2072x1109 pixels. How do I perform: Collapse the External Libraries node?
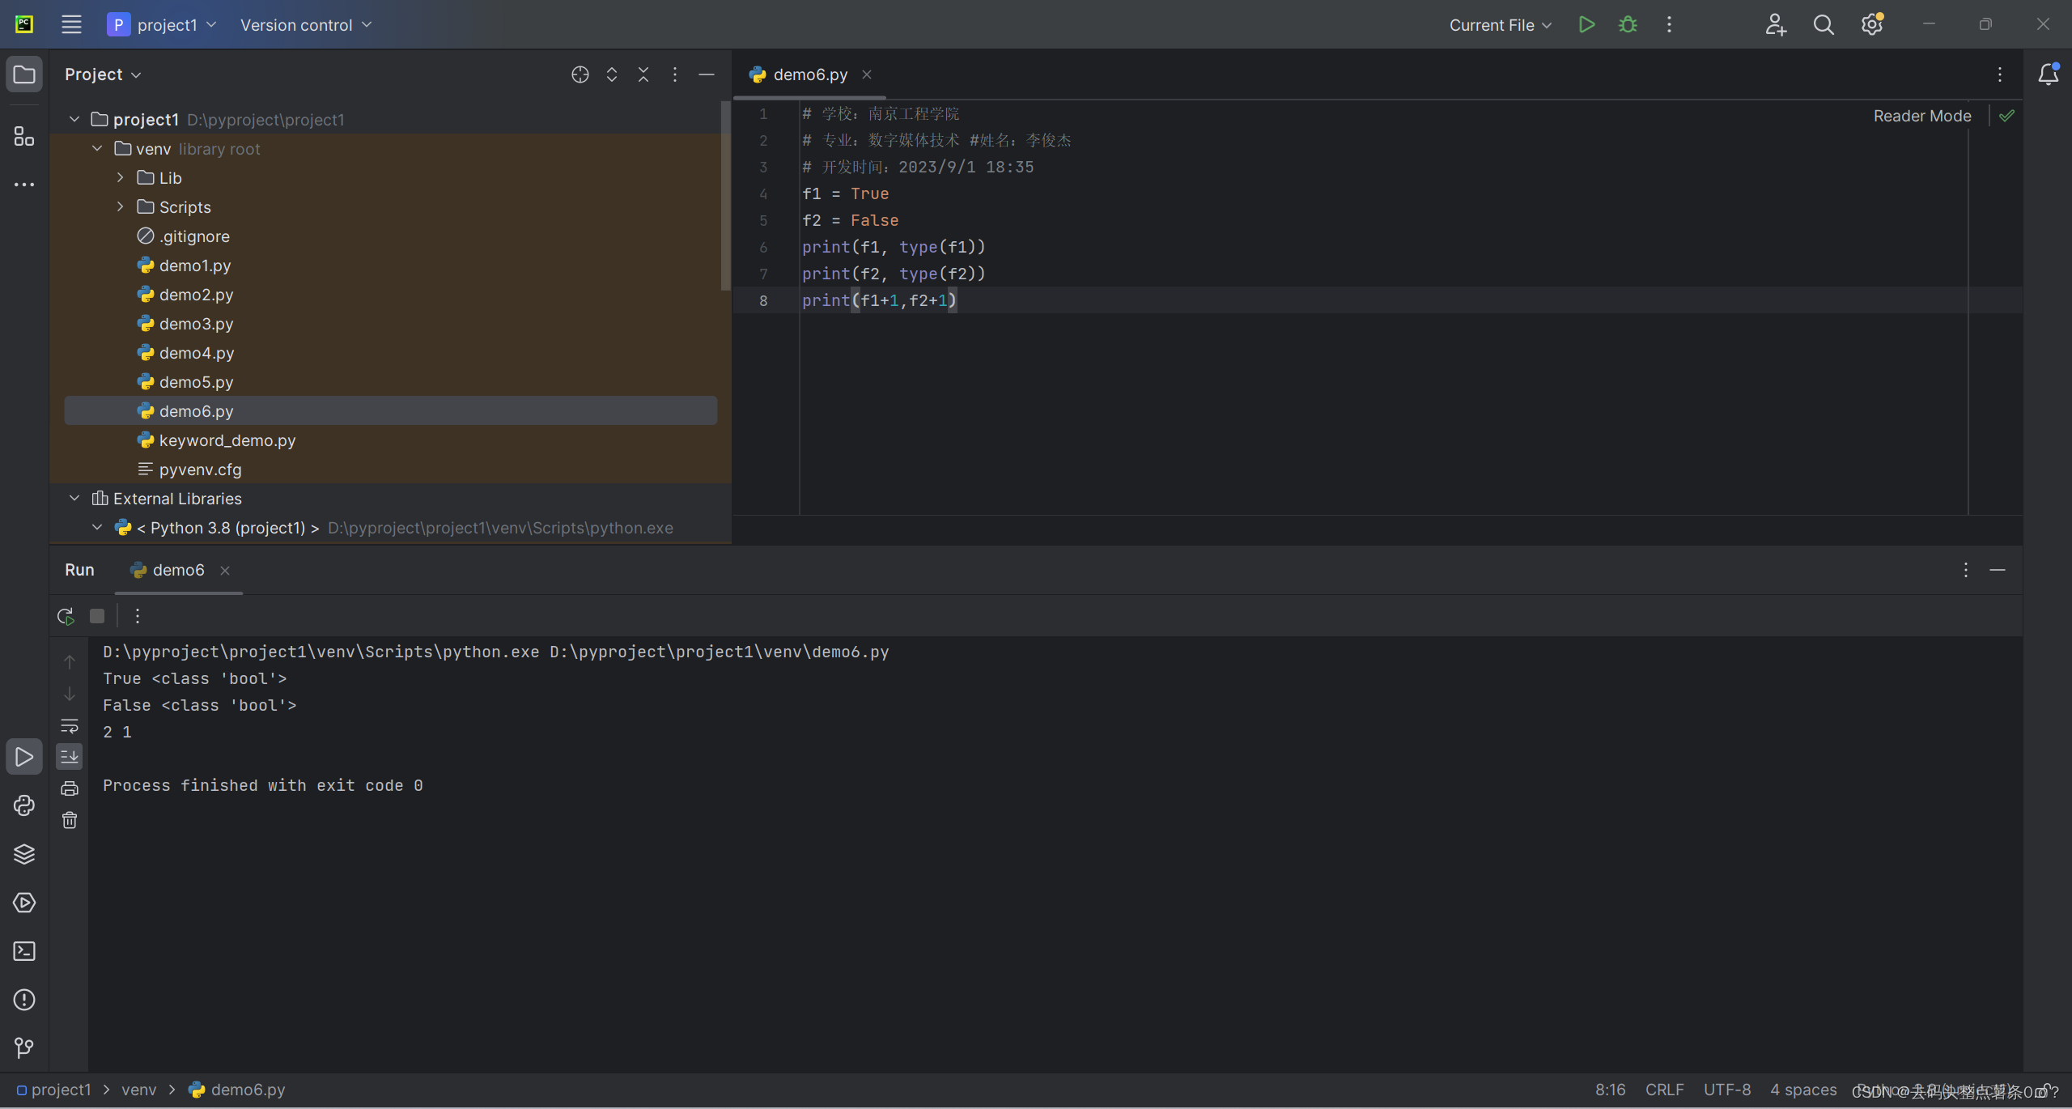coord(74,499)
